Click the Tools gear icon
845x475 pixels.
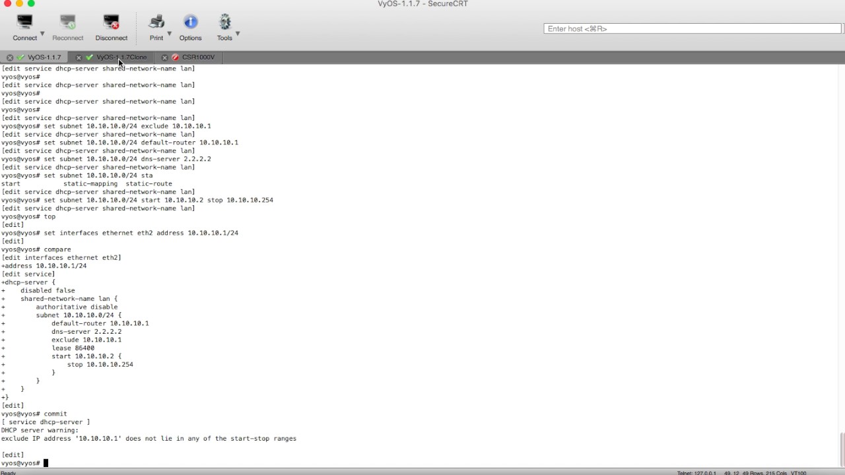[224, 22]
